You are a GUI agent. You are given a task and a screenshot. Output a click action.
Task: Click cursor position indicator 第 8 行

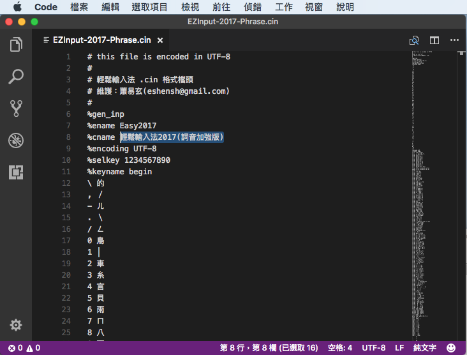(269, 348)
